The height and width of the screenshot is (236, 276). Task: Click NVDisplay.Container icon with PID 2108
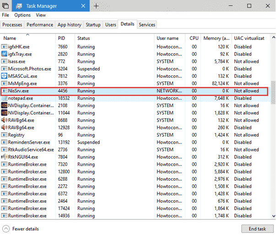pyautogui.click(x=4, y=106)
